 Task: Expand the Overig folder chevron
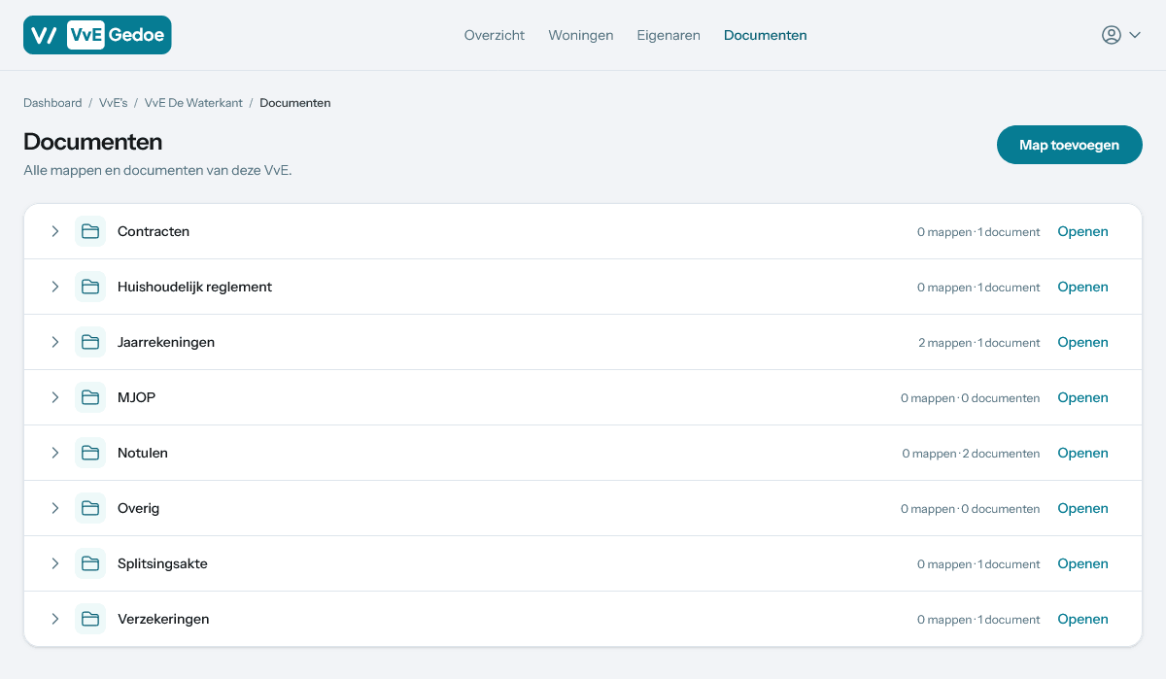pyautogui.click(x=55, y=508)
